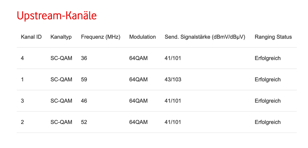This screenshot has height=148, width=308.
Task: Click the Kanaltyp column header
Action: click(61, 37)
